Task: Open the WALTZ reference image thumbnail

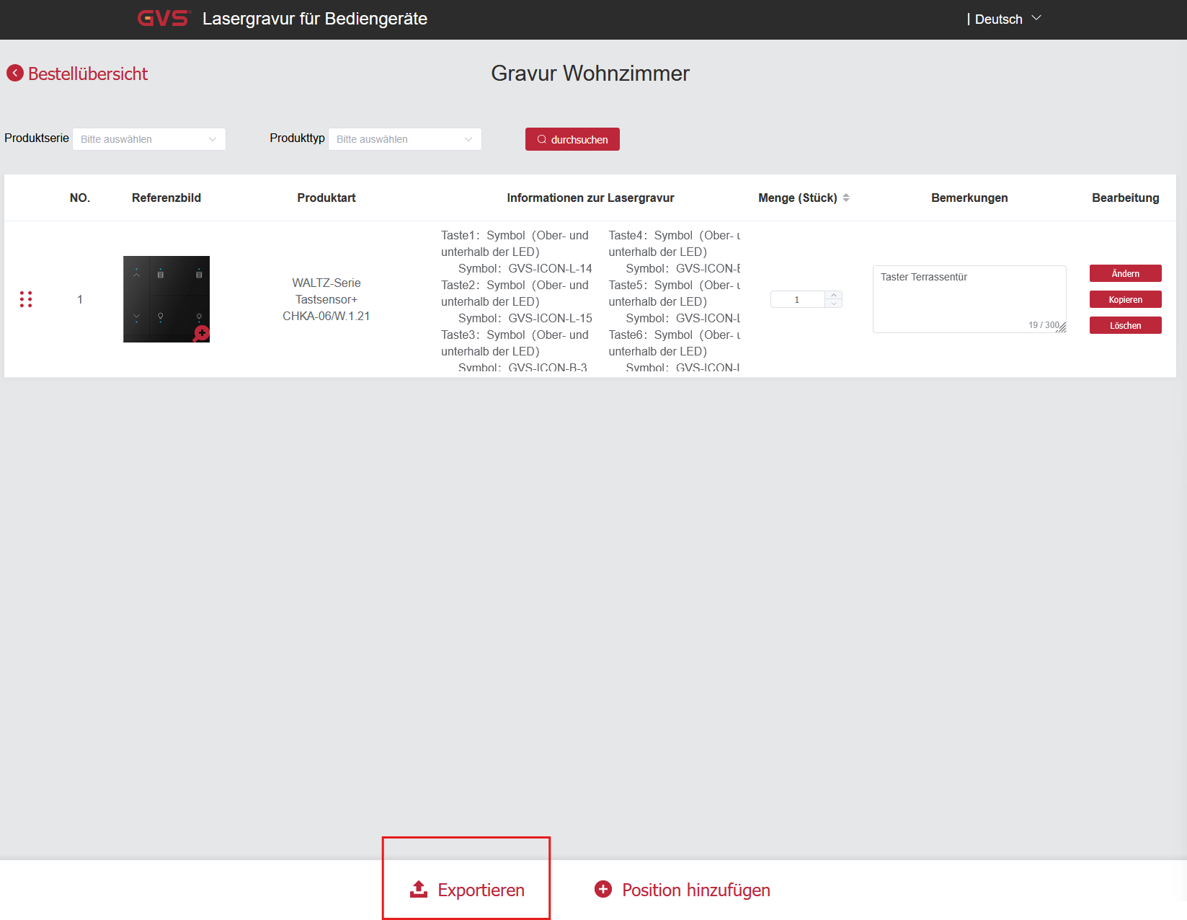Action: (166, 298)
